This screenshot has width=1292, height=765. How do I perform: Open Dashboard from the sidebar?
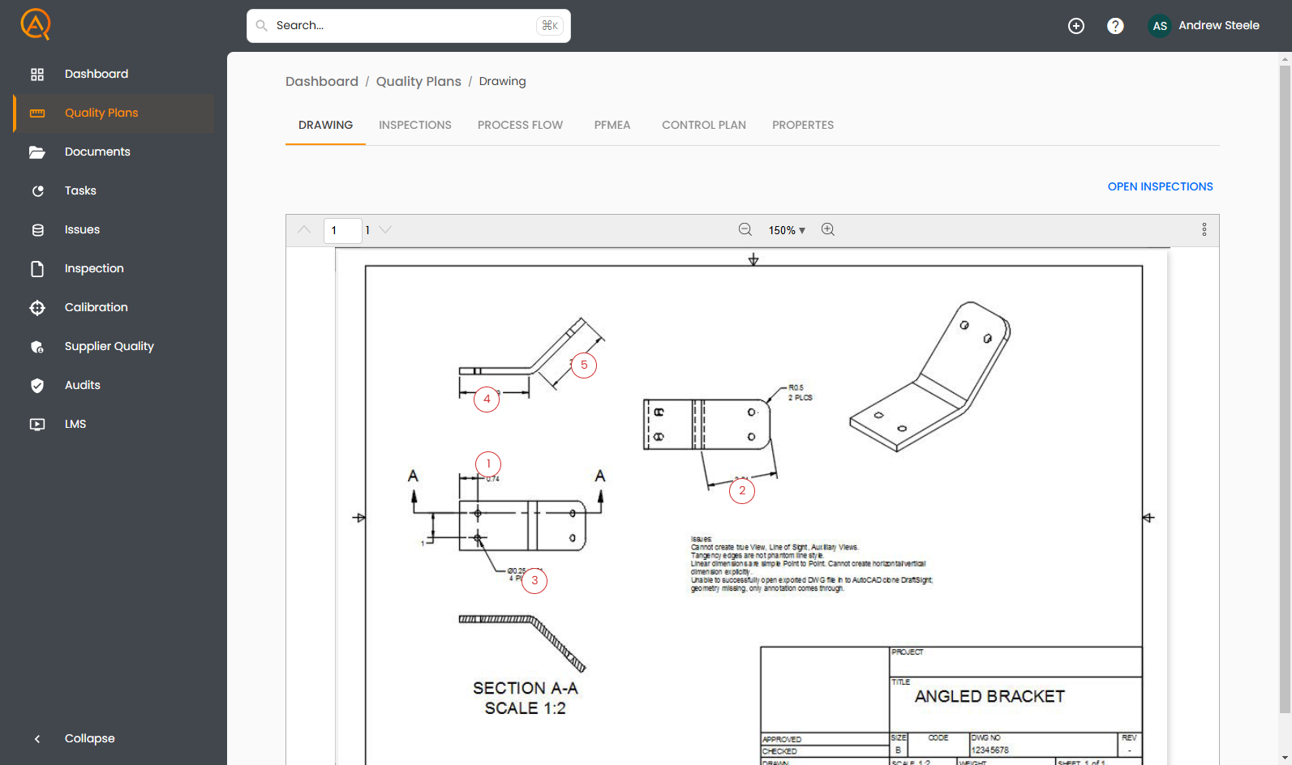(114, 74)
